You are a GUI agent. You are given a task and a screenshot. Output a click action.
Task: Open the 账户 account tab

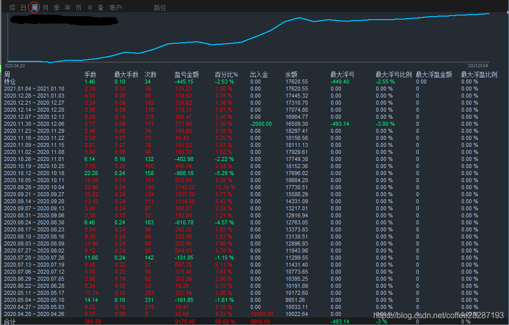coord(116,8)
